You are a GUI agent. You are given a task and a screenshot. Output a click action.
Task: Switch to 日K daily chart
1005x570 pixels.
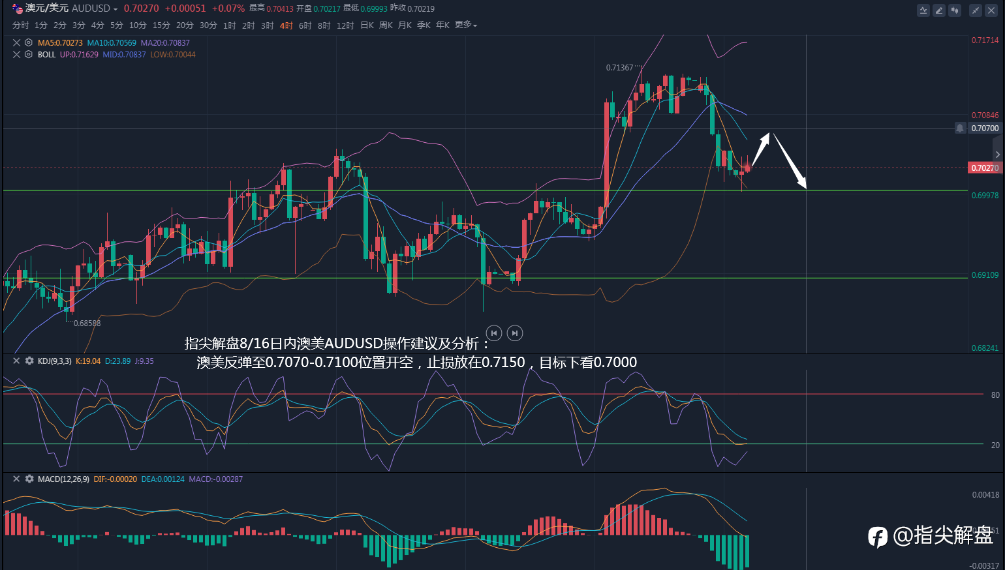pos(367,25)
